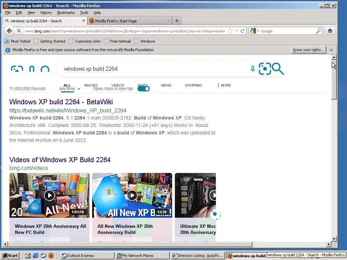
Task: Open 'All New Windows XP 20th Anniversary Build' title
Action: click(125, 229)
